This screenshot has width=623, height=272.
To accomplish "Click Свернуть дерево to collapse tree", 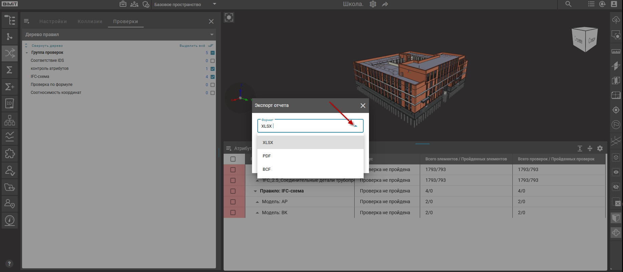I will 47,46.
